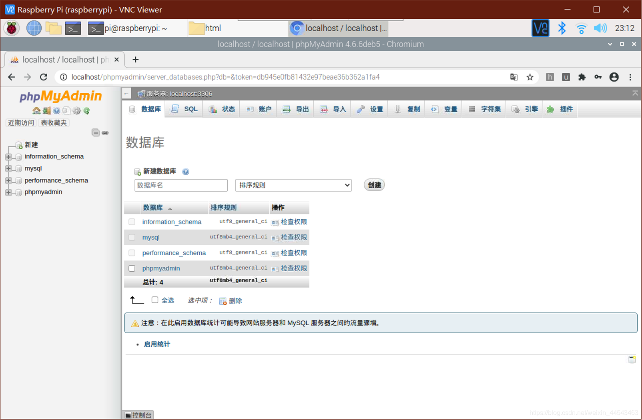The height and width of the screenshot is (420, 642).
Task: Tick the information_schema row checkbox
Action: pos(132,222)
